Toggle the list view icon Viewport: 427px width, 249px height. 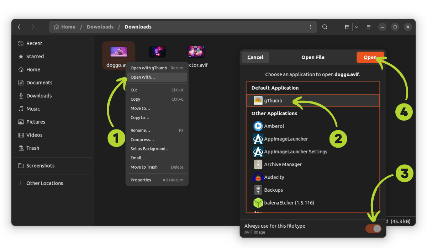click(x=347, y=27)
